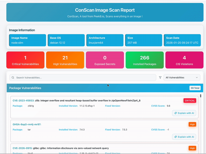Click the tar package name
The width and height of the screenshot is (206, 154).
29,130
